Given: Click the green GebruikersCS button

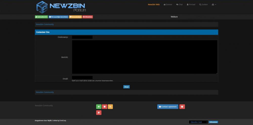Looking at the screenshot, I should [41, 17].
